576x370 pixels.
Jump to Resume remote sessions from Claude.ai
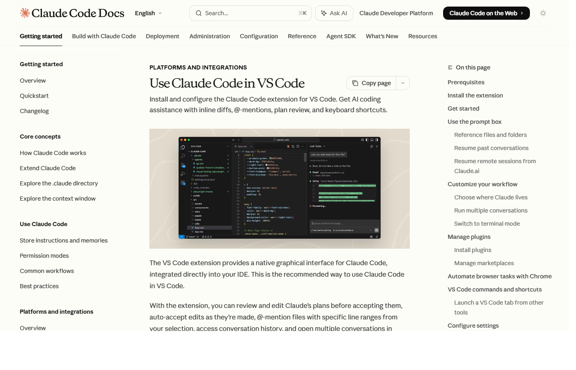click(x=495, y=166)
